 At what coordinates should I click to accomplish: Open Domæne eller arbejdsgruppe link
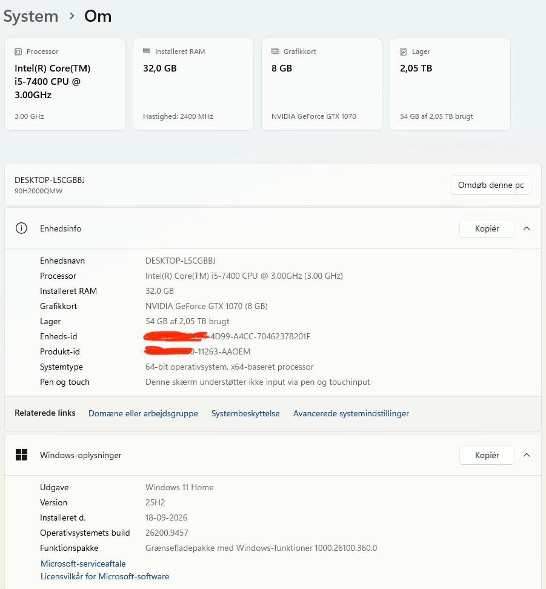(143, 413)
